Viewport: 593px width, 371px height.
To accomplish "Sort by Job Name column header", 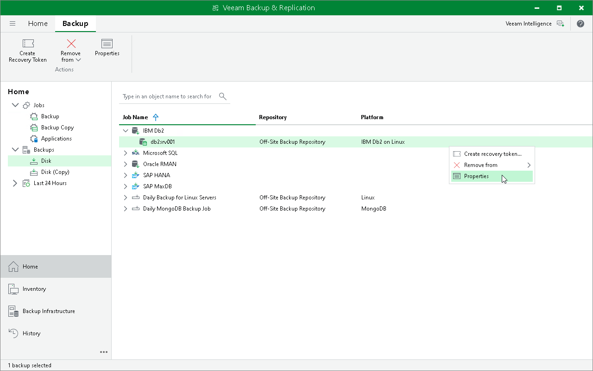I will (x=135, y=117).
